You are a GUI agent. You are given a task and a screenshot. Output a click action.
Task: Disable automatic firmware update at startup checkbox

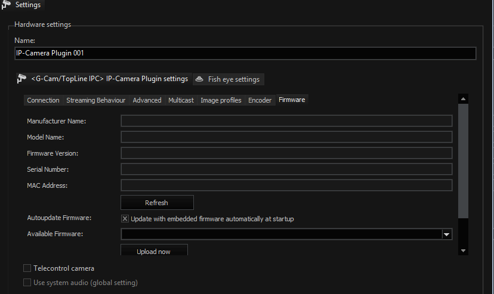tap(125, 219)
